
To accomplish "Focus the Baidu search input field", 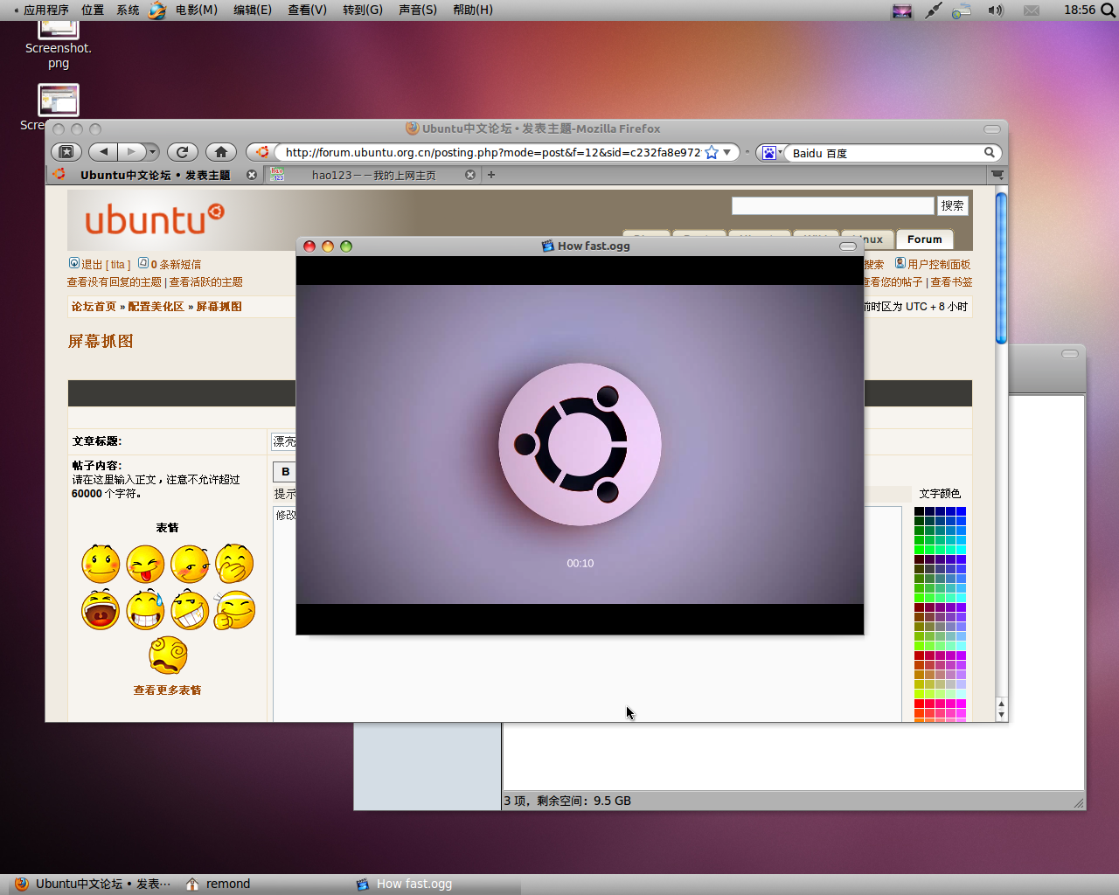I will (883, 153).
